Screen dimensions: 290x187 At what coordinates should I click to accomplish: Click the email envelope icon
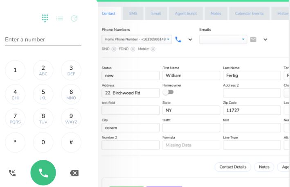(x=253, y=39)
